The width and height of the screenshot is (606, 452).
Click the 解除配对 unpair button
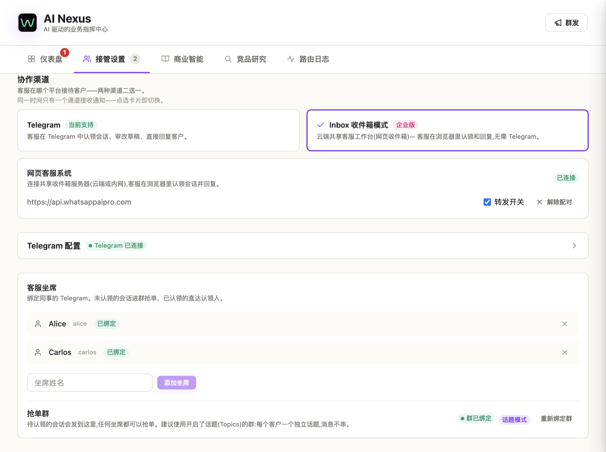tap(554, 202)
